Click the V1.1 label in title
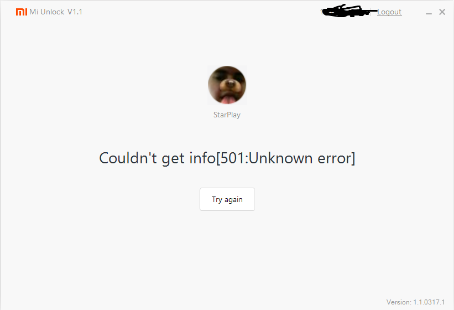454x310 pixels. click(75, 12)
